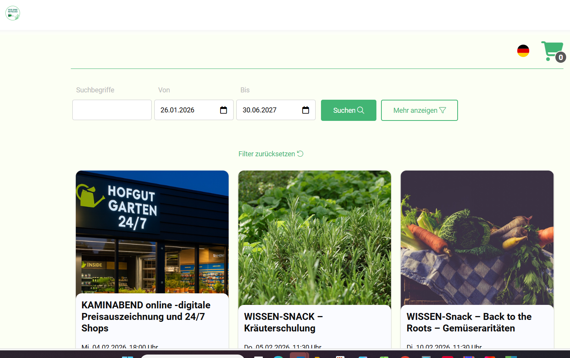
Task: Open the Bis date calendar picker icon
Action: click(306, 110)
